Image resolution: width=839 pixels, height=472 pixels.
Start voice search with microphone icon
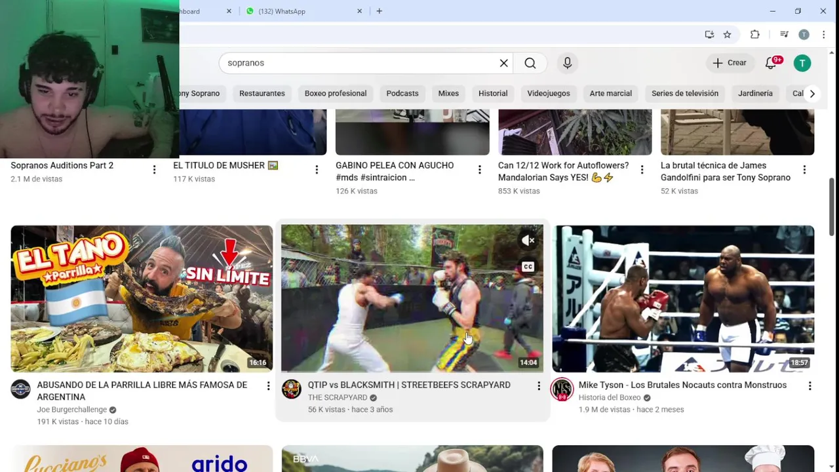tap(568, 63)
